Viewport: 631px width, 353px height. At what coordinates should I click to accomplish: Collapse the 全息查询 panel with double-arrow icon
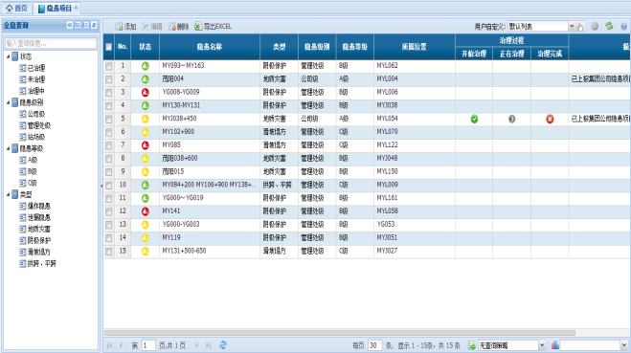tap(70, 25)
